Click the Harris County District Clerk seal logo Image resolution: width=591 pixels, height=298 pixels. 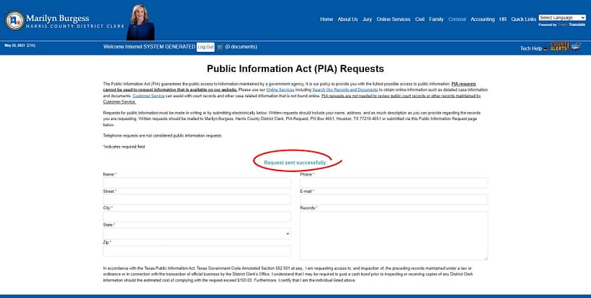point(14,21)
